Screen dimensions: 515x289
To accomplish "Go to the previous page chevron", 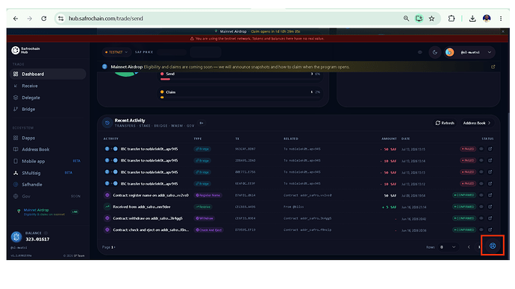I will pyautogui.click(x=469, y=247).
